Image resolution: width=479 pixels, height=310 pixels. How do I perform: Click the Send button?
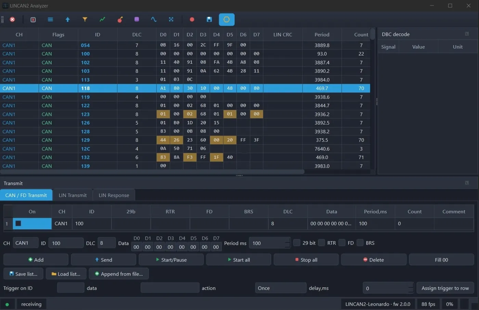click(103, 260)
